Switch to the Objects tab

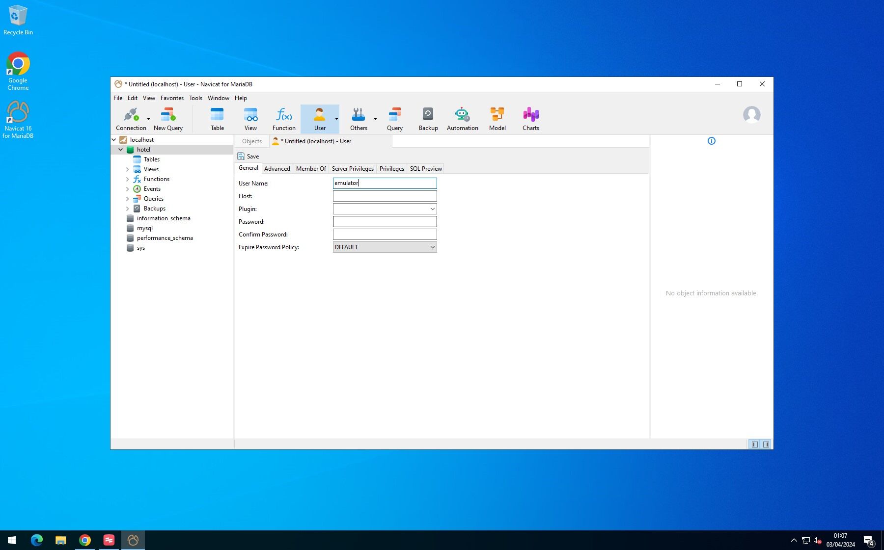pyautogui.click(x=252, y=141)
